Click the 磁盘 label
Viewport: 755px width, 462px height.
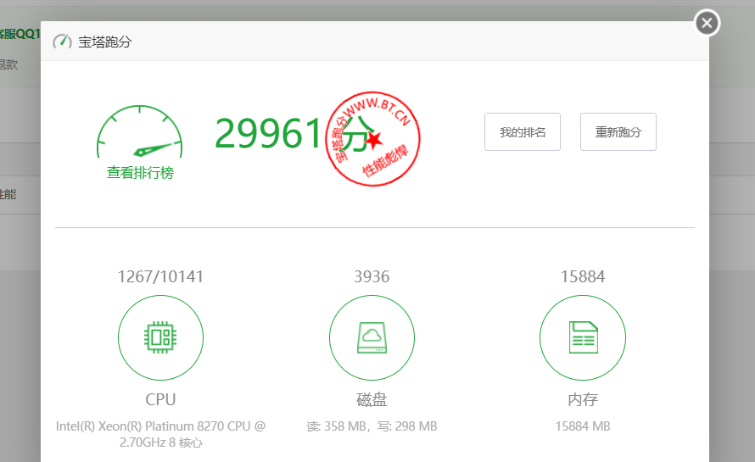[372, 399]
